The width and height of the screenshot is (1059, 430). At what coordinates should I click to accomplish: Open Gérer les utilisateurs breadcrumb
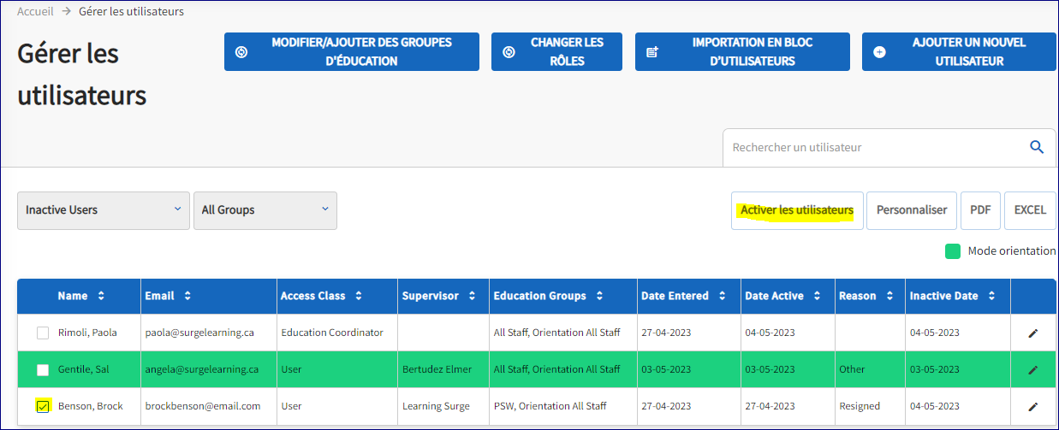[131, 11]
